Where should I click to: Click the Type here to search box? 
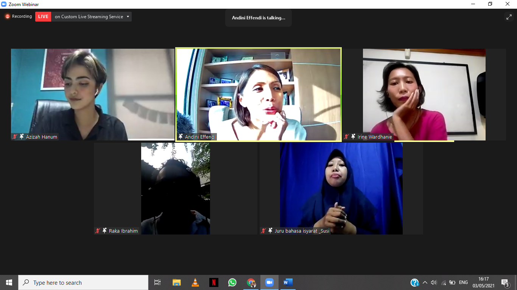pos(83,282)
